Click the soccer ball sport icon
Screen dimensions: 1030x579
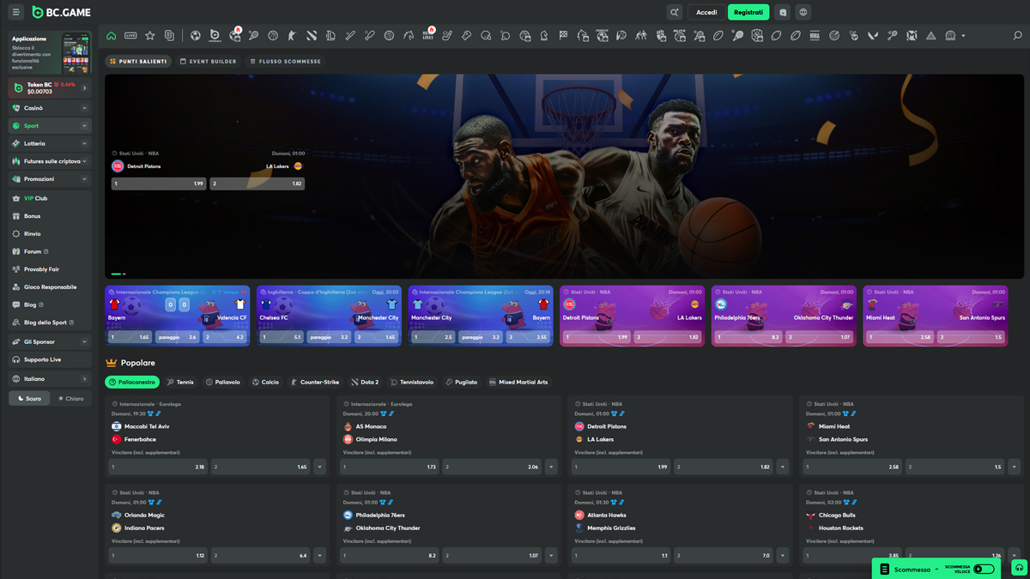tap(196, 36)
